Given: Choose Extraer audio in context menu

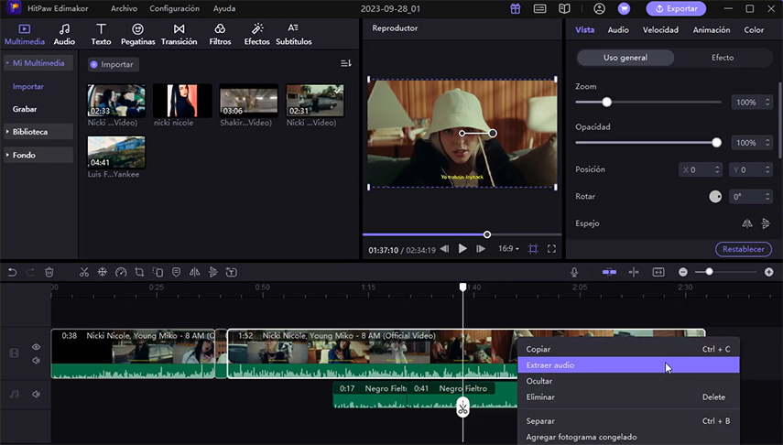Looking at the screenshot, I should tap(628, 365).
